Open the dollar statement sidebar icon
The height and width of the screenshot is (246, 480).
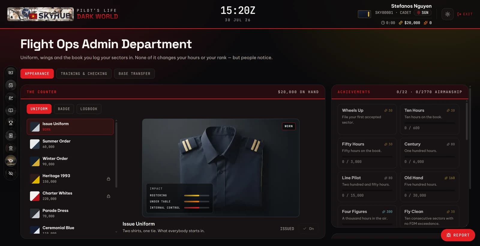[11, 136]
